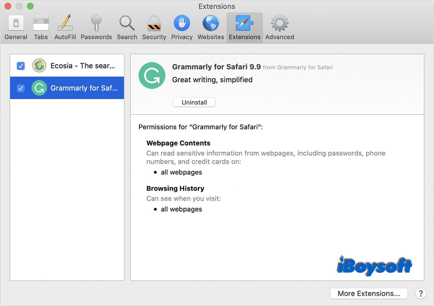This screenshot has width=434, height=306.
Task: Open the Passwords pane key icon
Action: [x=96, y=27]
